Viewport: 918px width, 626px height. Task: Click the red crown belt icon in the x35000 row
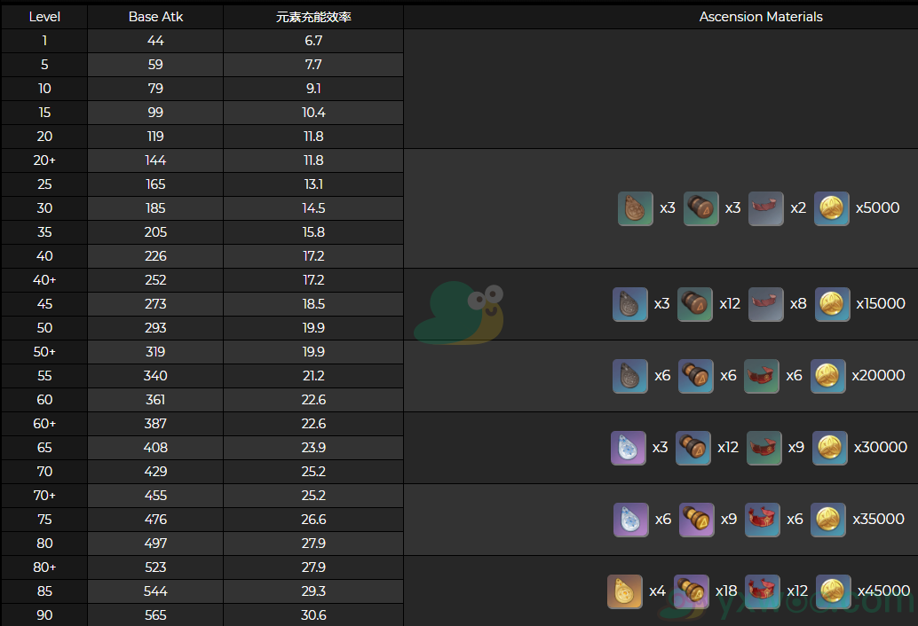point(763,520)
